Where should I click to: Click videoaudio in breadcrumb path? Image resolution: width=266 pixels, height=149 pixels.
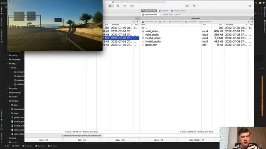click(205, 22)
